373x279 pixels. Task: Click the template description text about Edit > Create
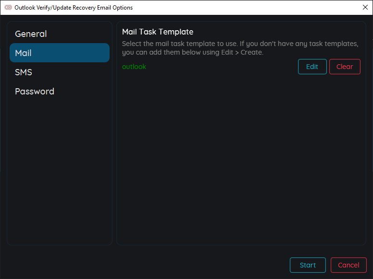point(240,48)
